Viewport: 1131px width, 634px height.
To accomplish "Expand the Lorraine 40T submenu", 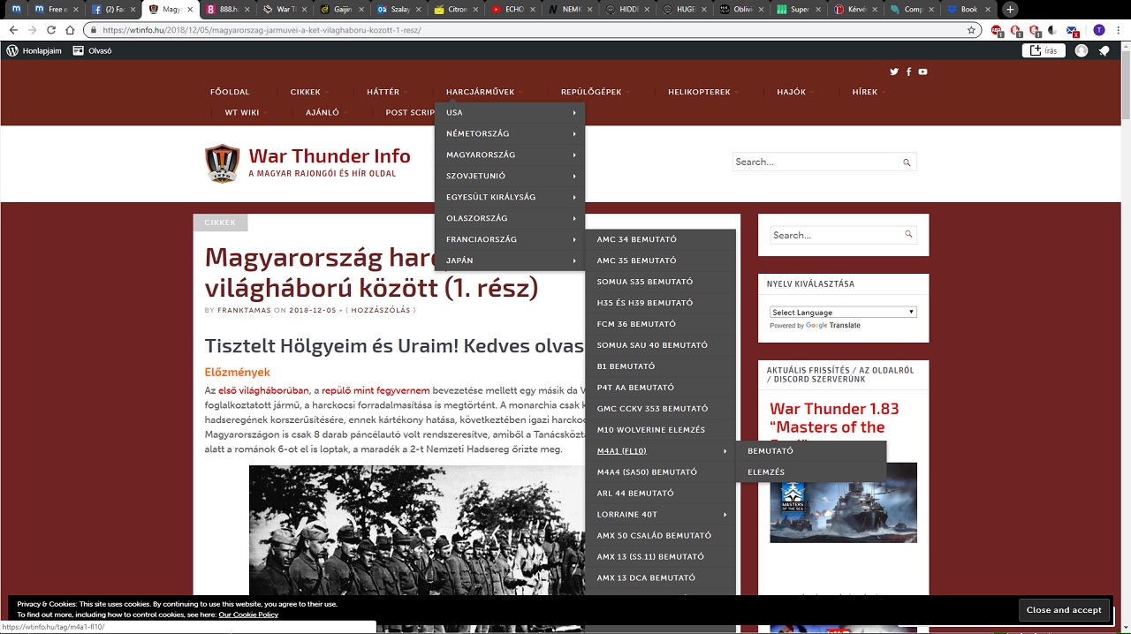I will [x=659, y=514].
